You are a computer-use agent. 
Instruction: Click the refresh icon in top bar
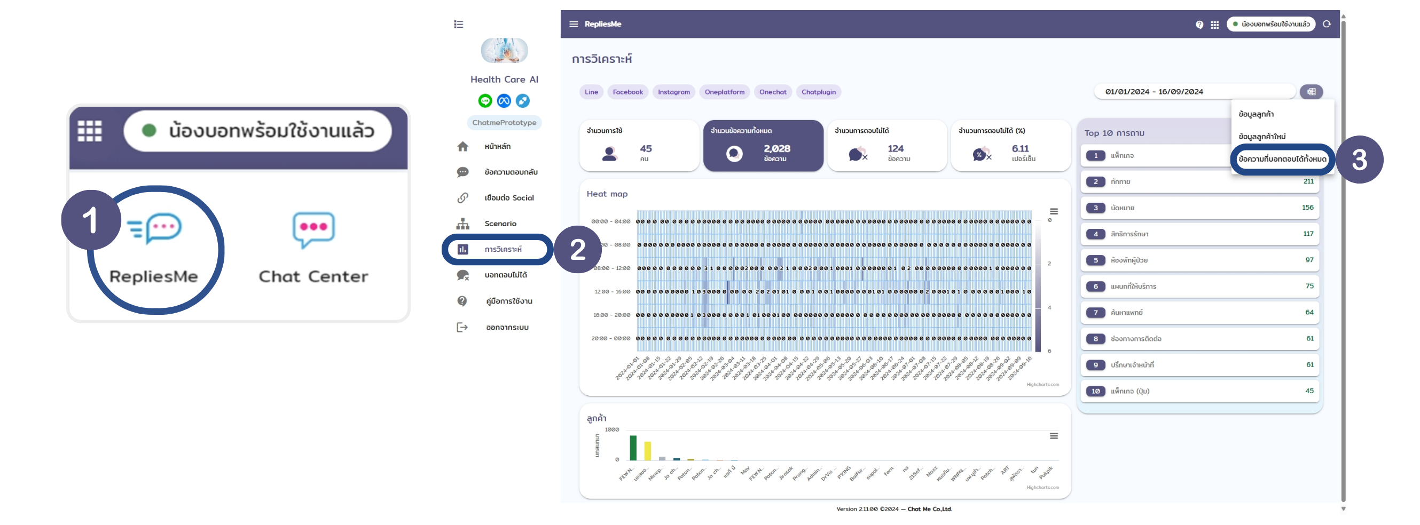click(x=1327, y=24)
